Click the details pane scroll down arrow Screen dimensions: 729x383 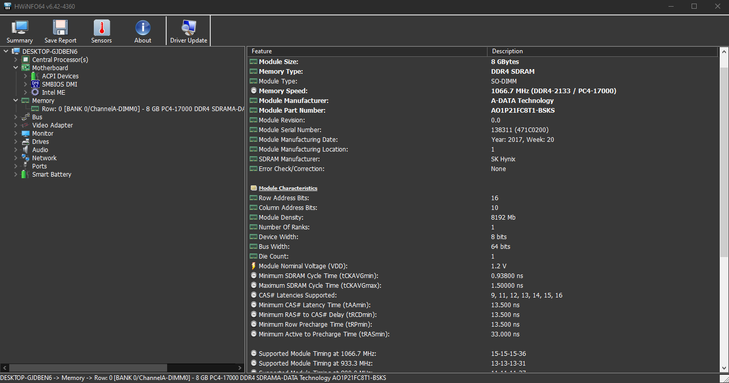(724, 368)
